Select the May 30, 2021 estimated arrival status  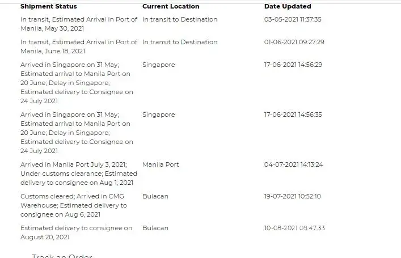tap(78, 24)
